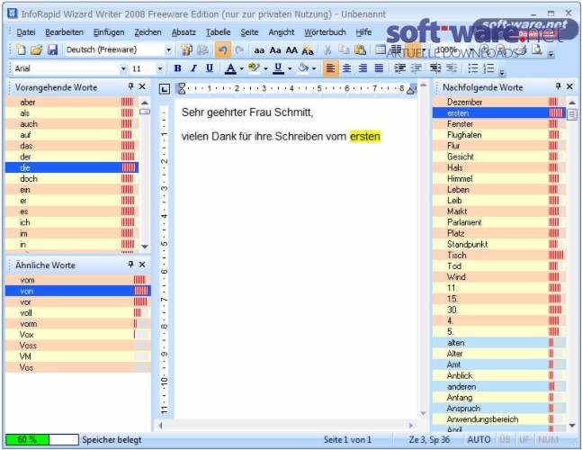Screen dimensions: 582x450
Task: Convert text to lowercase 'aa' icon
Action: [x=259, y=50]
